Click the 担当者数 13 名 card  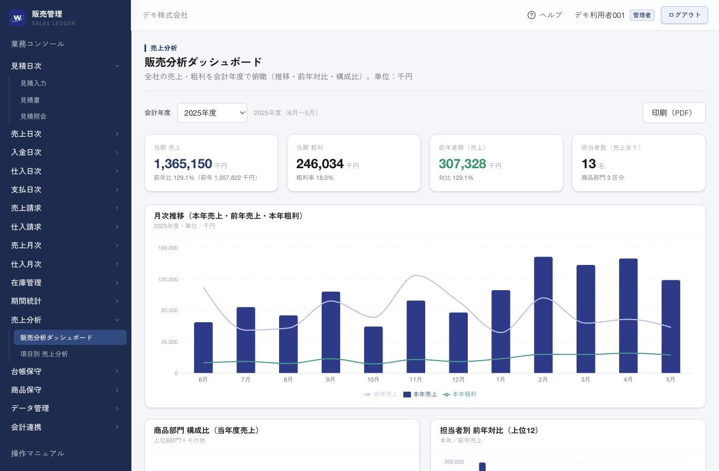coord(639,163)
